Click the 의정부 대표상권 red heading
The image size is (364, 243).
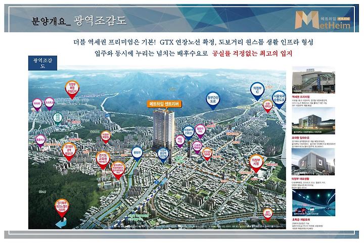coord(301,179)
